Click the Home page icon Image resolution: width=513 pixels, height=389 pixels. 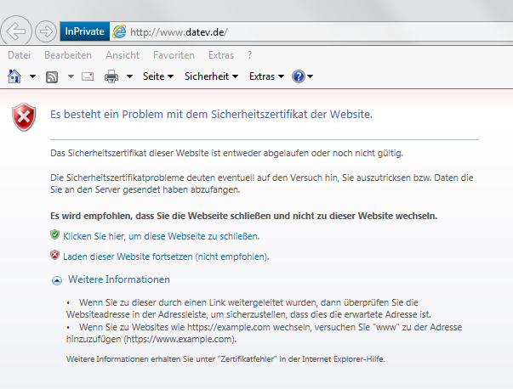click(x=14, y=76)
